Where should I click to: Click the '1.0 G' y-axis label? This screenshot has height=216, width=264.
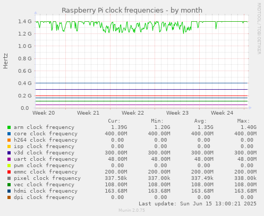25,46
